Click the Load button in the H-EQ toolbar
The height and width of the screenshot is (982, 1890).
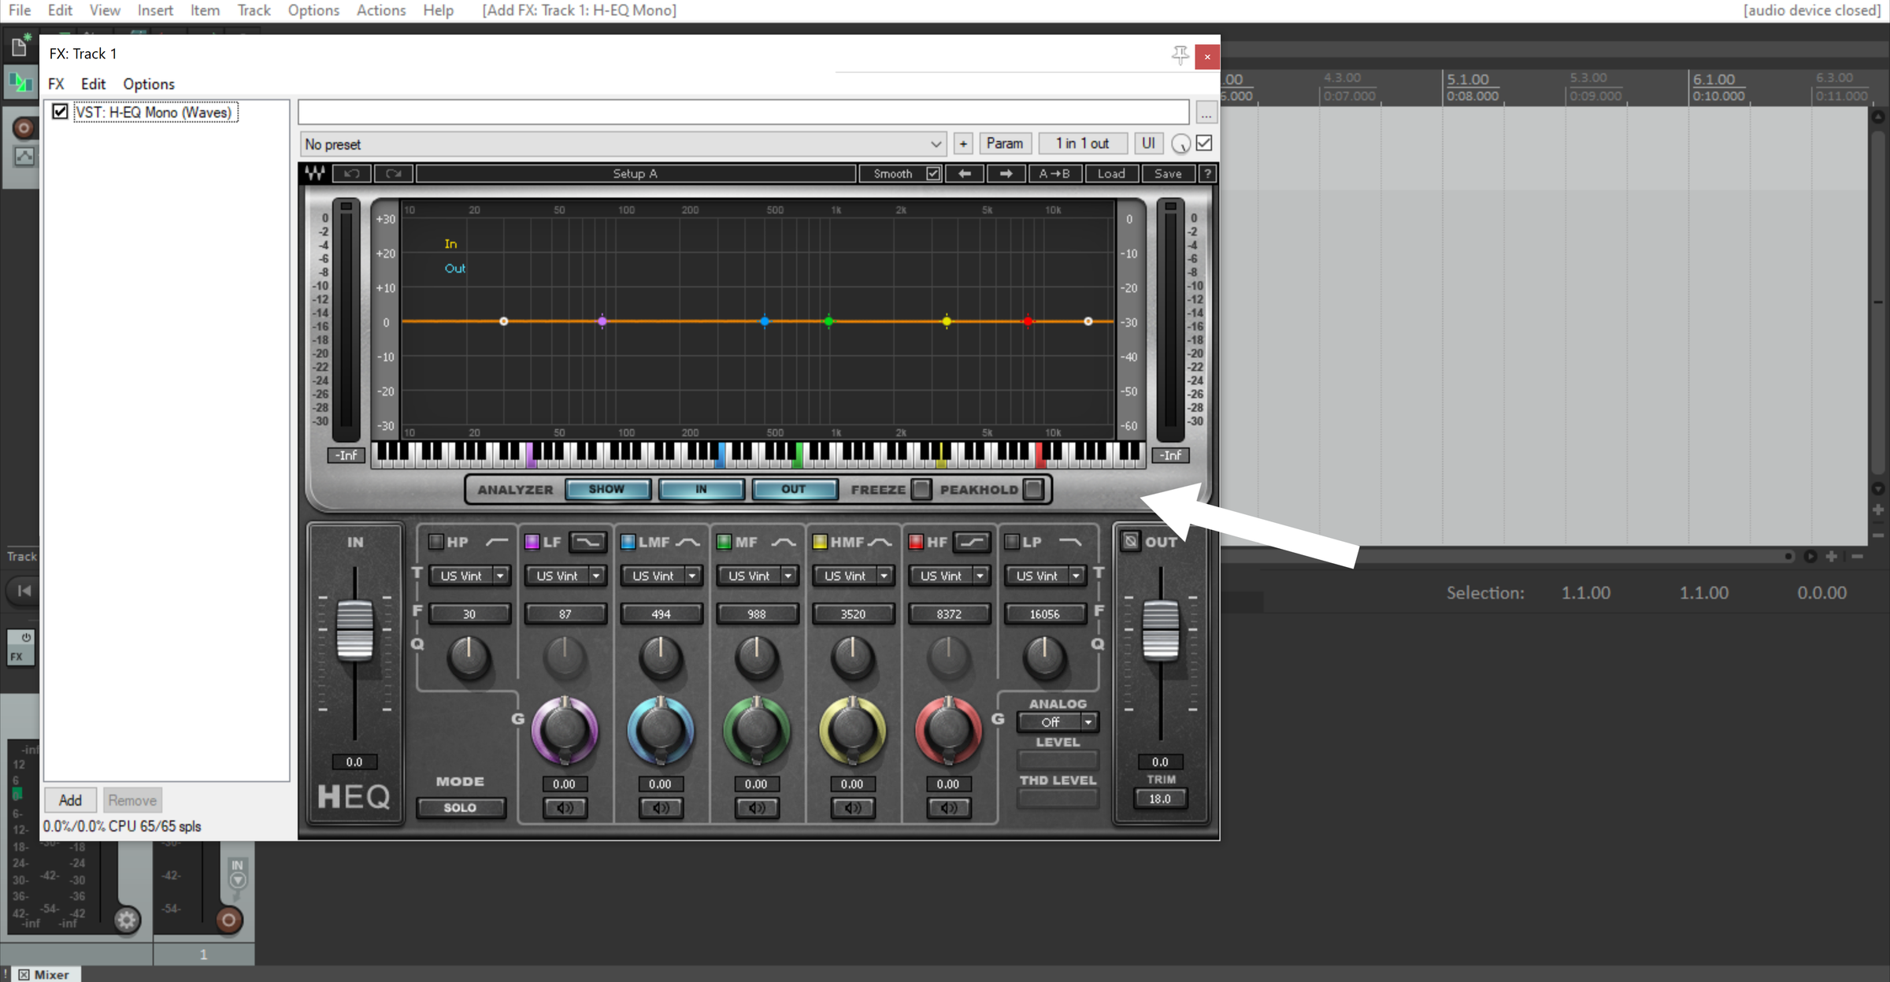point(1111,173)
